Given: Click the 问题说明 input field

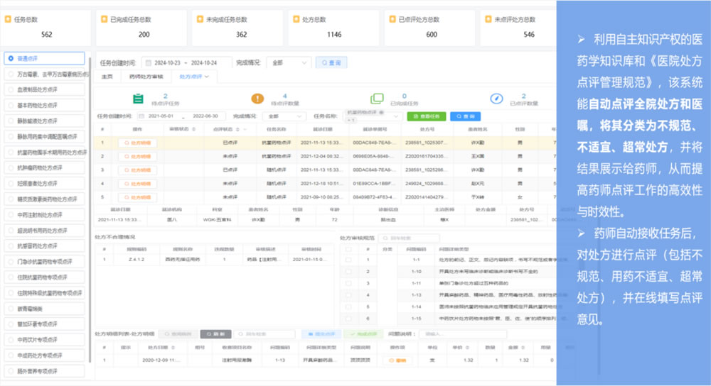Looking at the screenshot, I should [x=463, y=334].
